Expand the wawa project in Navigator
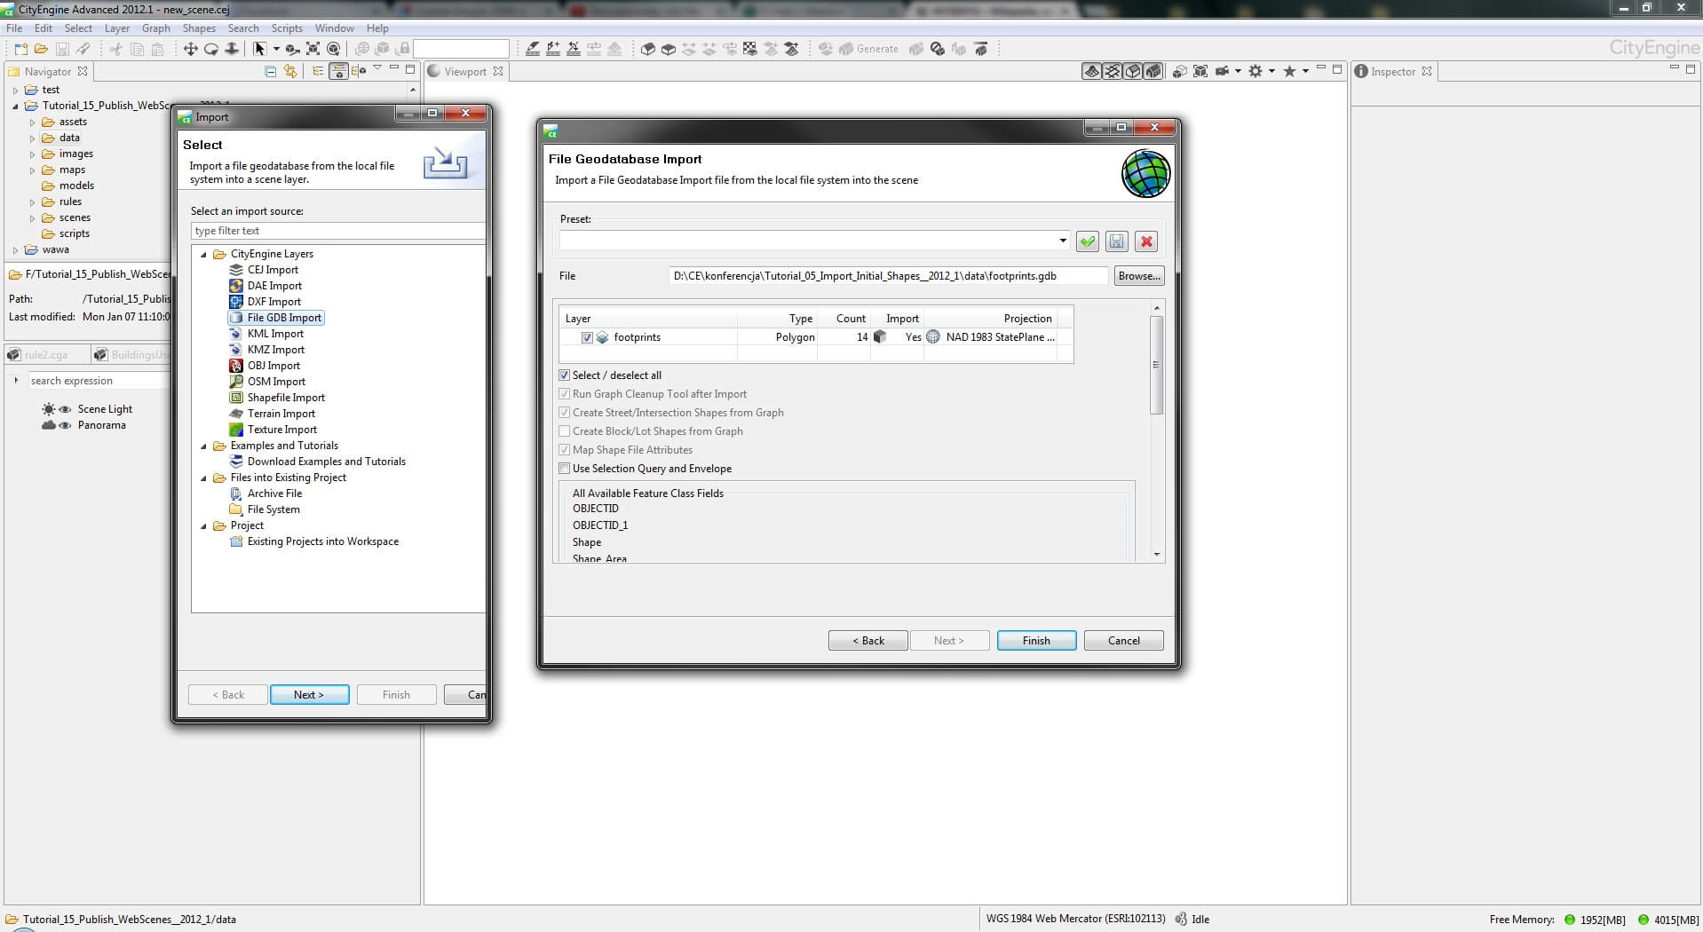Image resolution: width=1703 pixels, height=932 pixels. [x=15, y=250]
